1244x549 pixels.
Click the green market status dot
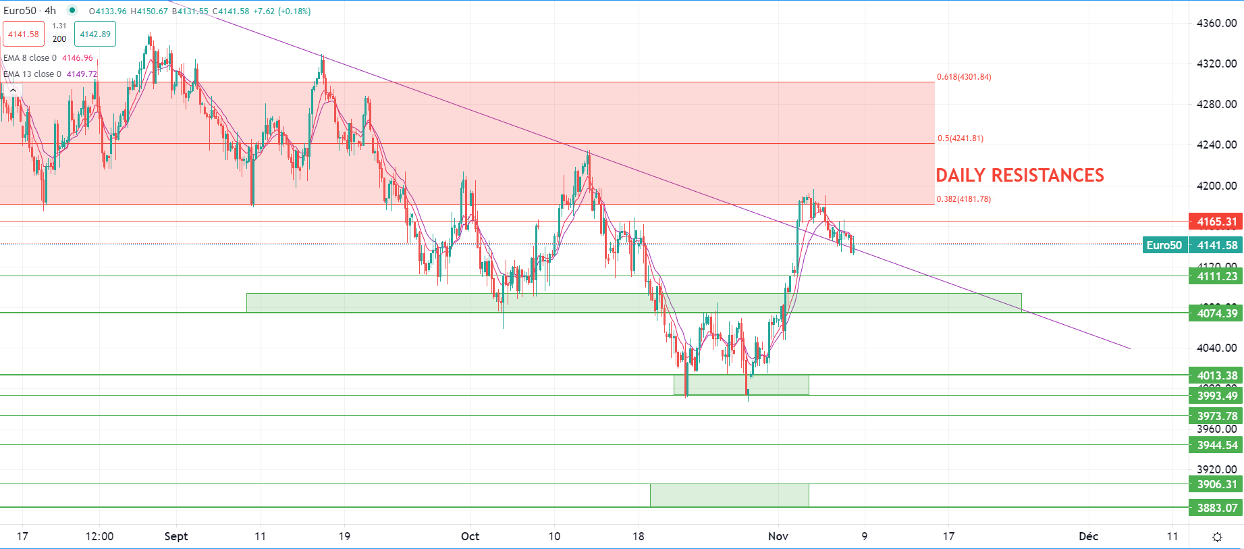72,11
